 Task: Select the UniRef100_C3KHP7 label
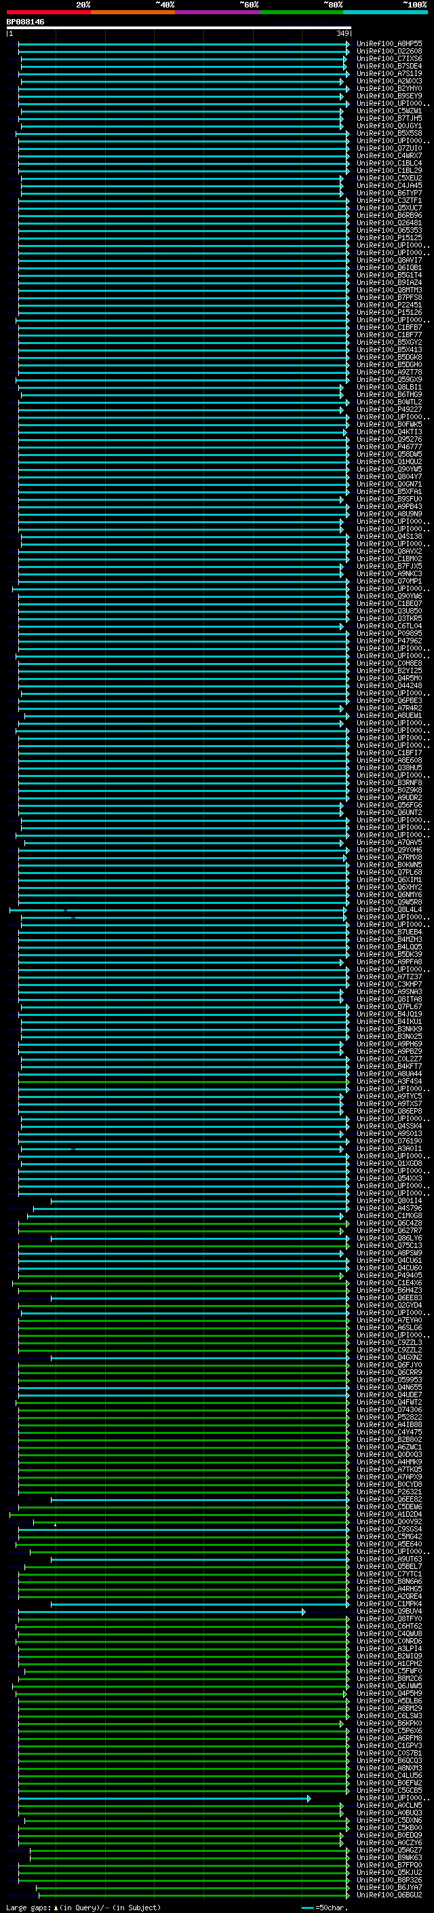tap(389, 985)
